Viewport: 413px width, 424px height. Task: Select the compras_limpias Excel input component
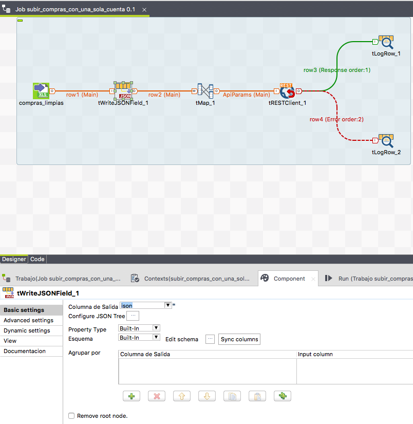click(41, 91)
